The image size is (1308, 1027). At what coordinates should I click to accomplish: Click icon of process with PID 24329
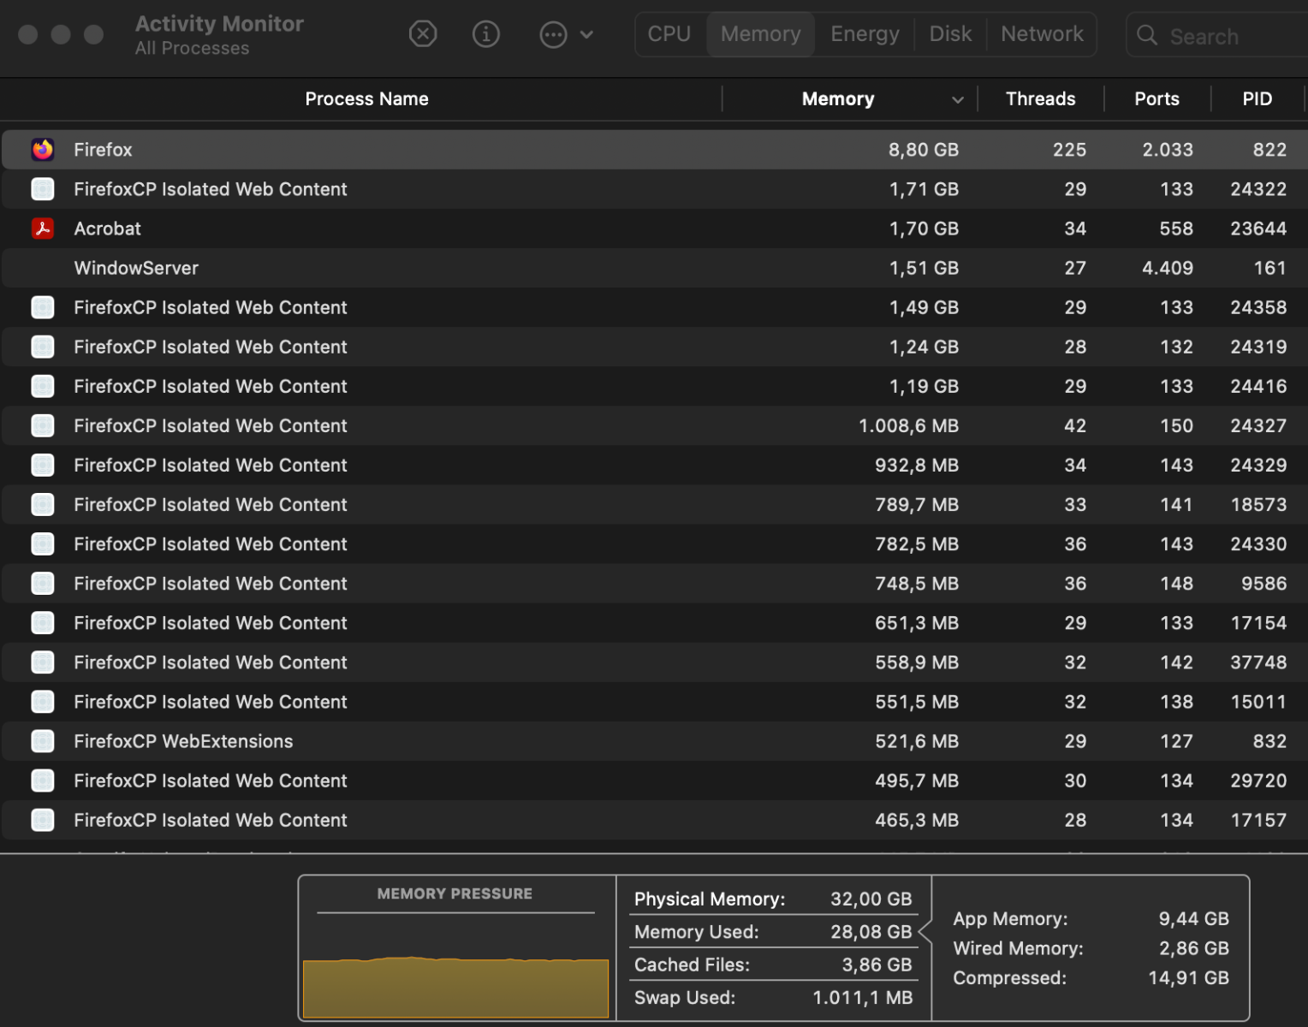(43, 465)
